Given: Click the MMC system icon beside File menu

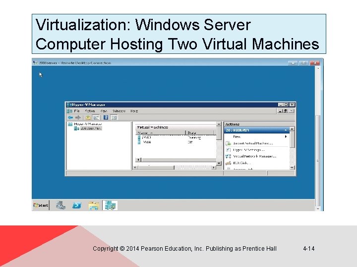Looking at the screenshot, I should [70, 111].
